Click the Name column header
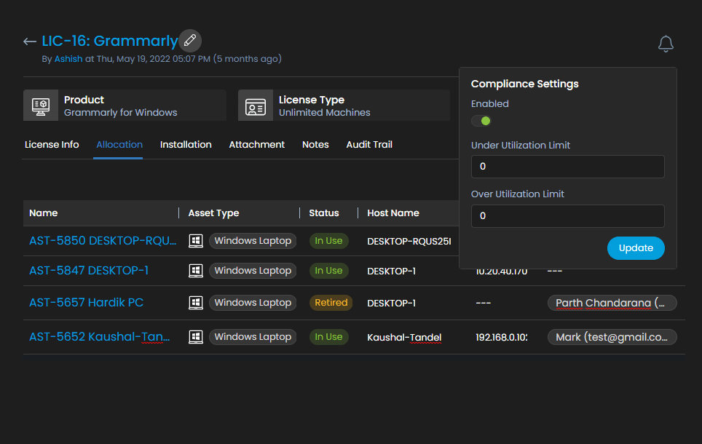 [x=44, y=213]
